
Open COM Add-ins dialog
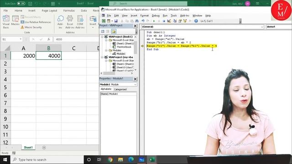(x=80, y=22)
